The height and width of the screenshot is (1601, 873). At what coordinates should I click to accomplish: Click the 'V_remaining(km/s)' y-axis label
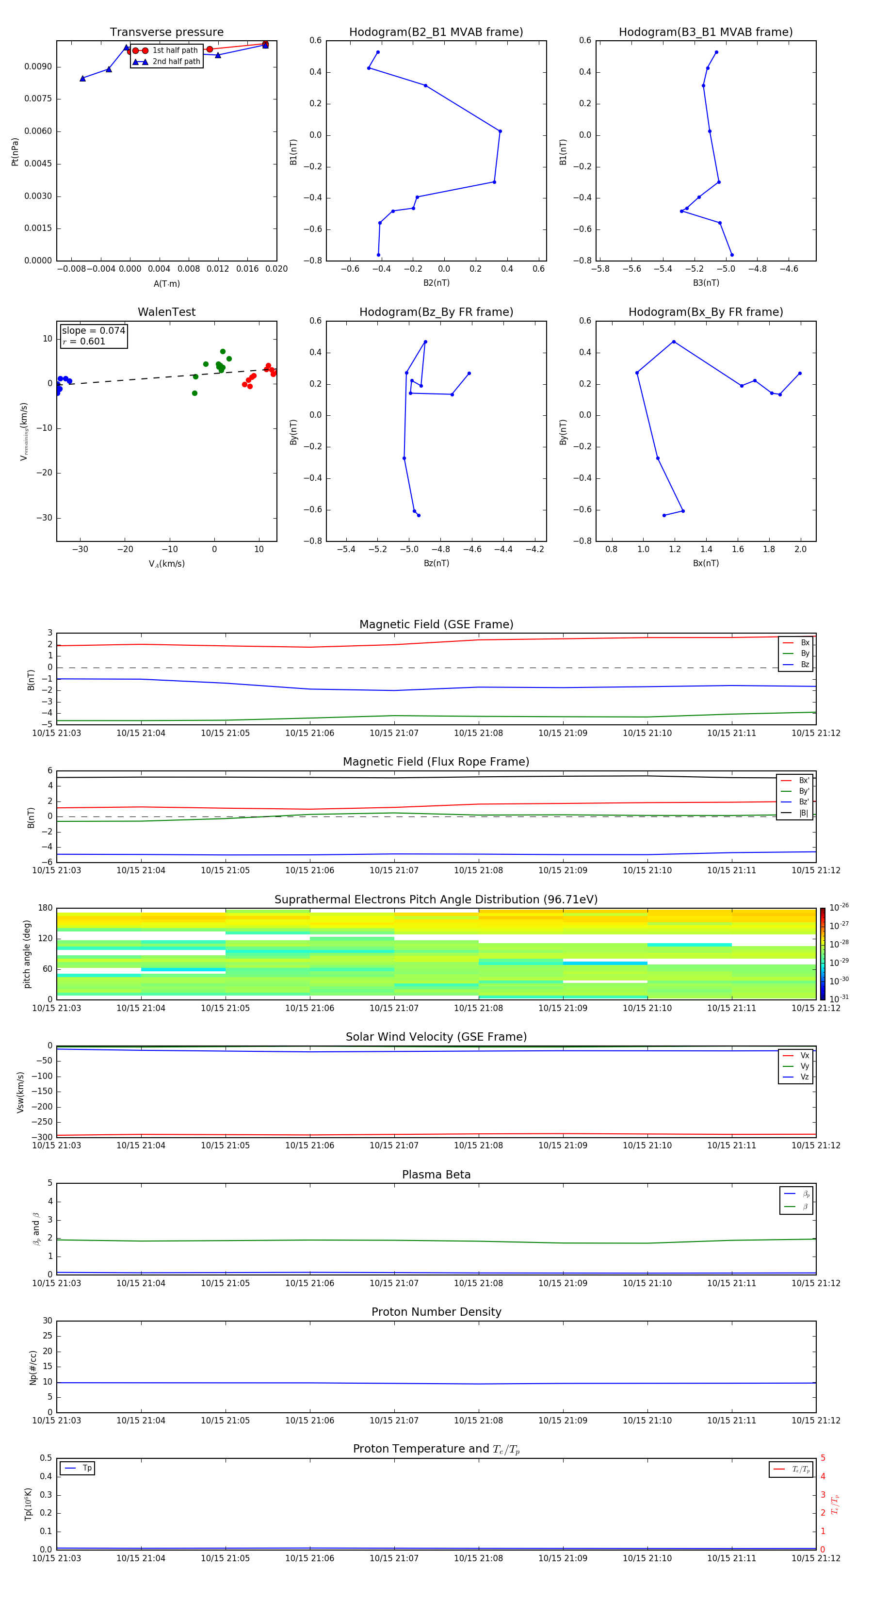(24, 431)
